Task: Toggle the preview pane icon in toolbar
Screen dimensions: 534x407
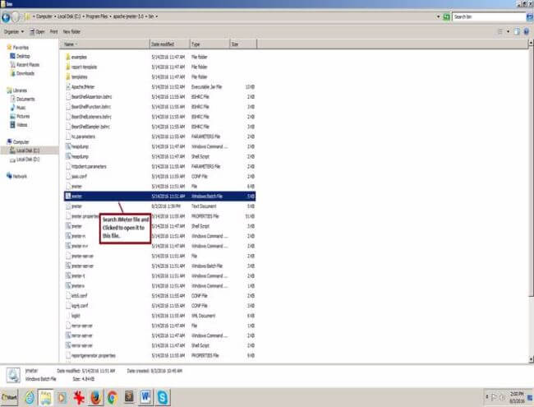Action: pyautogui.click(x=517, y=32)
